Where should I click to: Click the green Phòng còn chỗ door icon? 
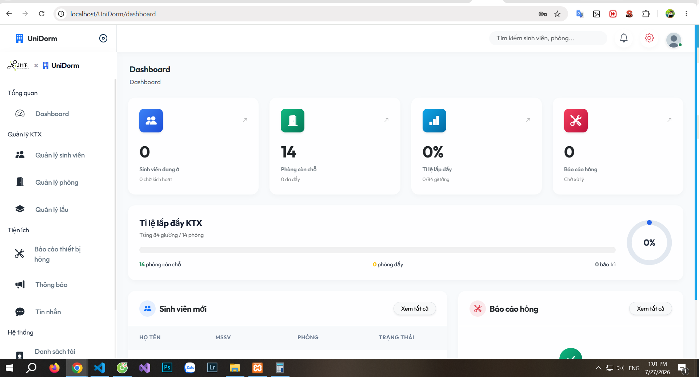click(x=292, y=121)
